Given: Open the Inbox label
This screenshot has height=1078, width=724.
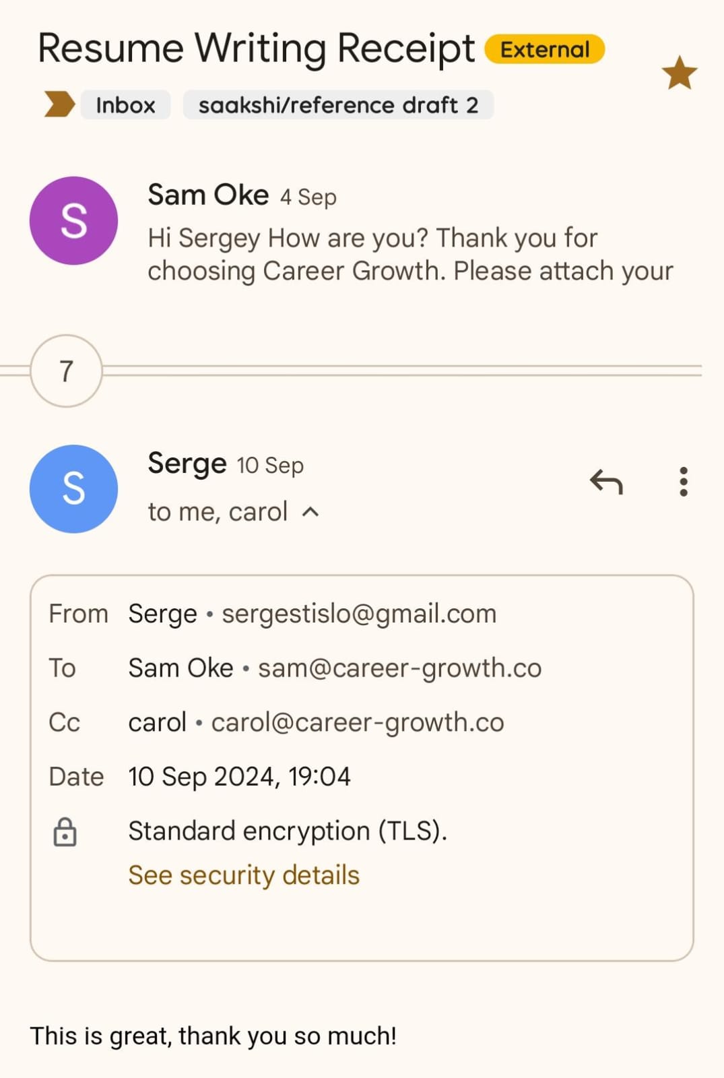Looking at the screenshot, I should pyautogui.click(x=125, y=105).
